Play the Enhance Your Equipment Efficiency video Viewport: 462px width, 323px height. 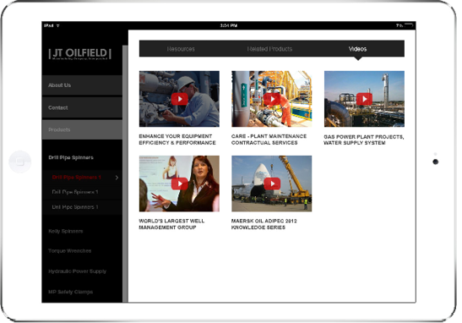[179, 99]
